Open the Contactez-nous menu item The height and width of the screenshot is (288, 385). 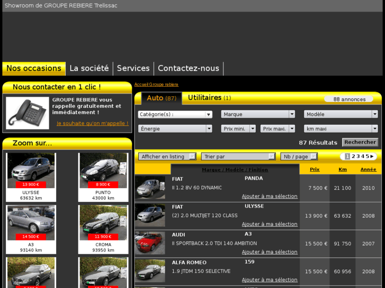pos(188,68)
